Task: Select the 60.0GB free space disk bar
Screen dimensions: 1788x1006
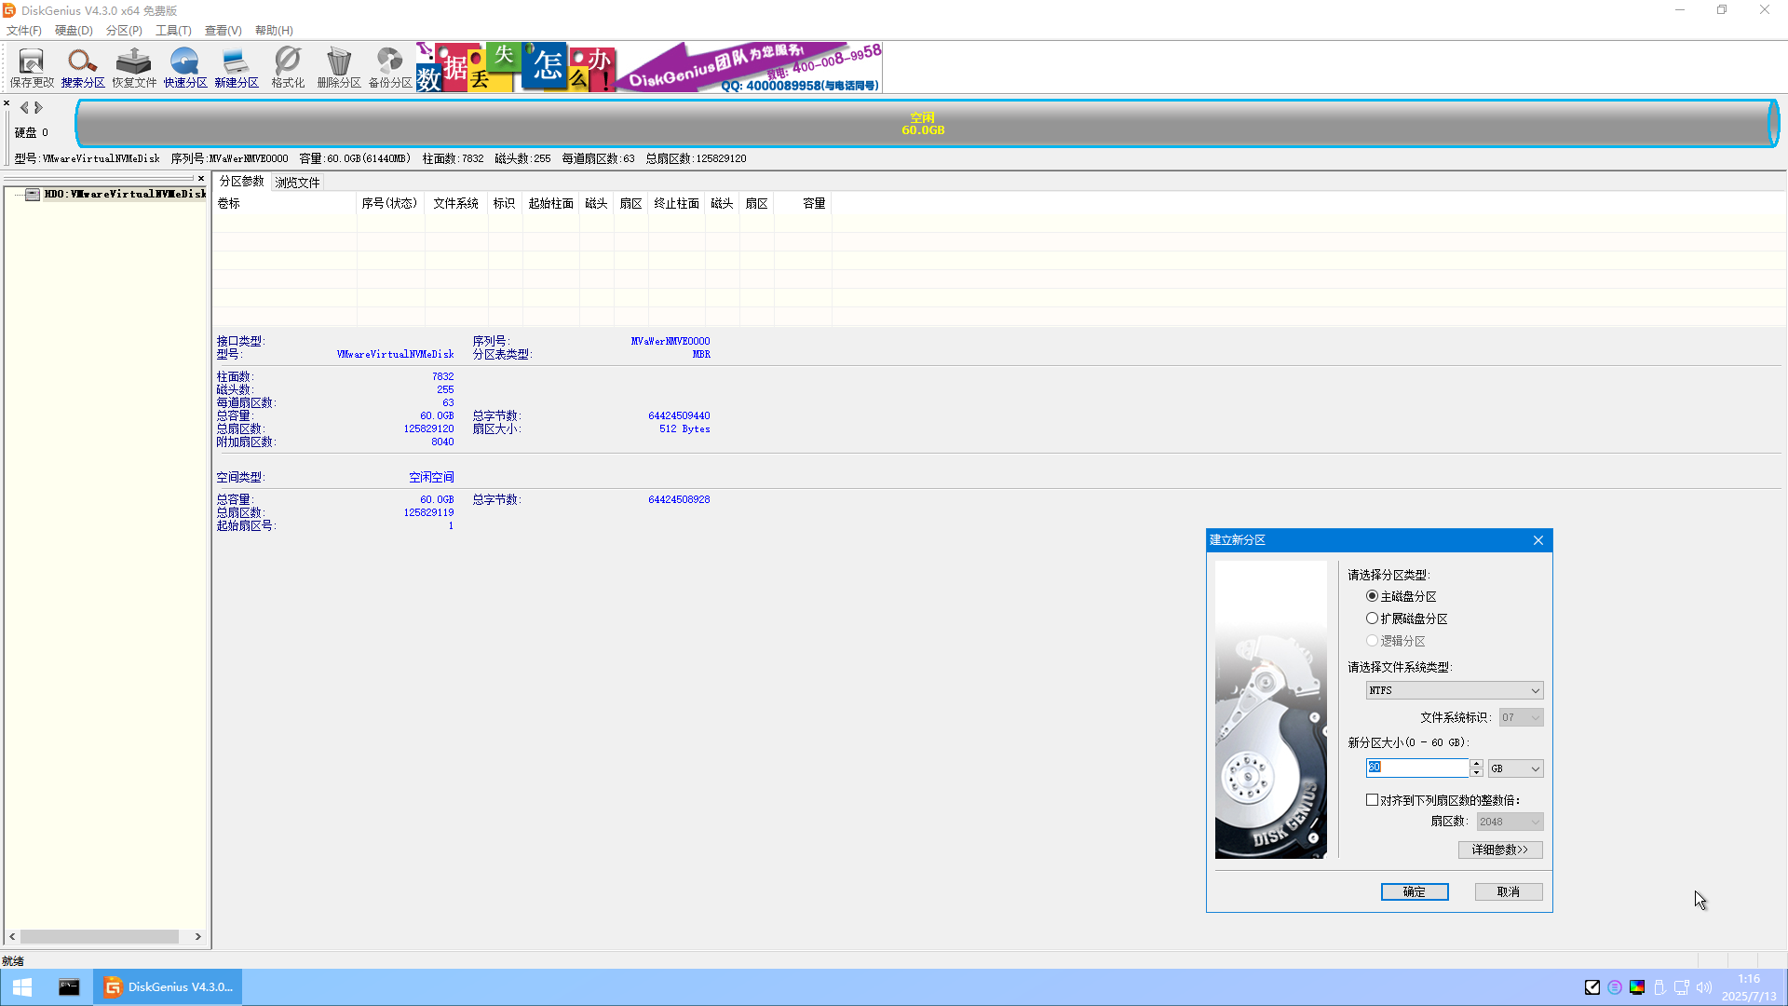Action: [x=927, y=123]
